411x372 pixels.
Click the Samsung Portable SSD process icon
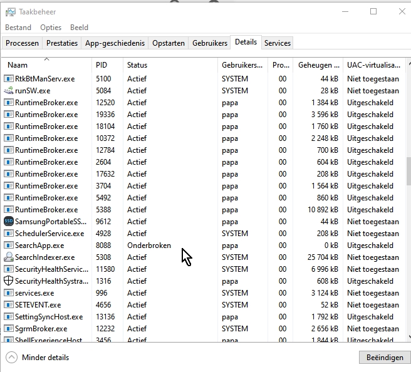coord(9,222)
